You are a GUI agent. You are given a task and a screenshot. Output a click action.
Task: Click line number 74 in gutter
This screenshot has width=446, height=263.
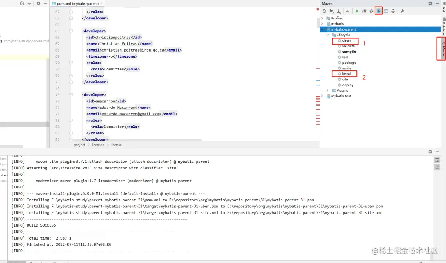(x=57, y=88)
